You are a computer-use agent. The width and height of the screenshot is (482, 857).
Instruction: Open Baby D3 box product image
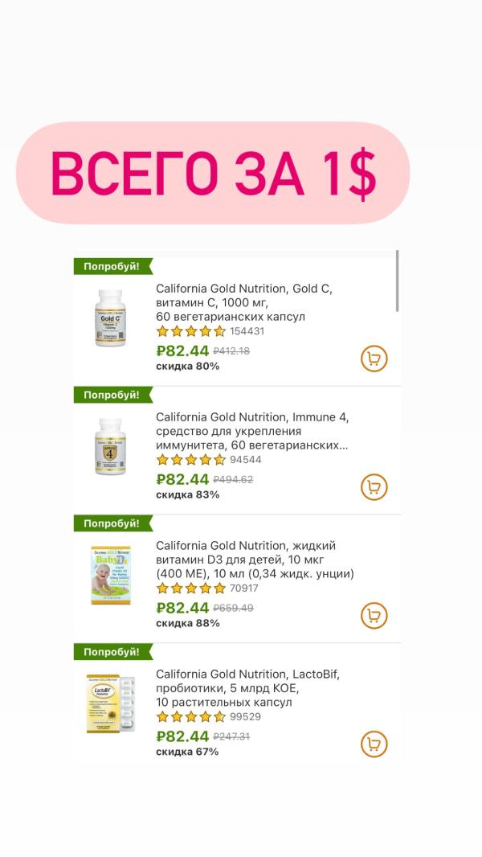[111, 575]
